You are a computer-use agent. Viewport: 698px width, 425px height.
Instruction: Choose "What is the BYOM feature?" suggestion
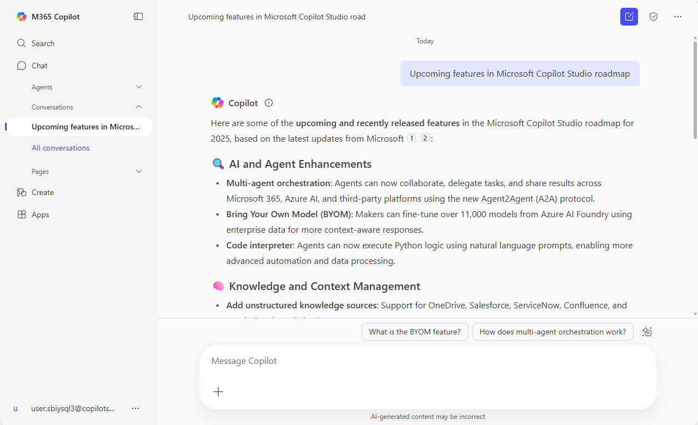[414, 332]
